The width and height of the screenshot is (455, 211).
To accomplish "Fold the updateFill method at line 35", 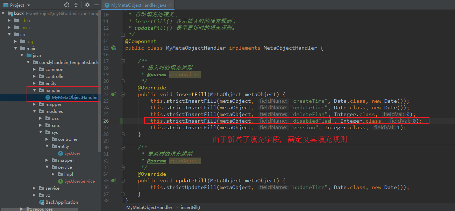I will tap(123, 181).
